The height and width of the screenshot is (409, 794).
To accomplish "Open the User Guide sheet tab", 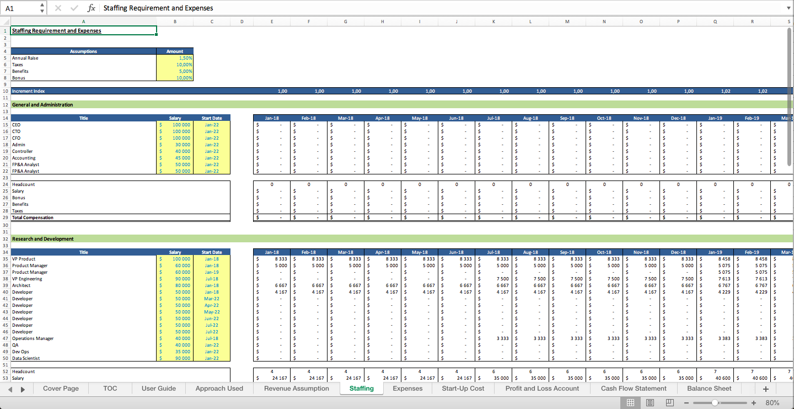I will [x=159, y=389].
